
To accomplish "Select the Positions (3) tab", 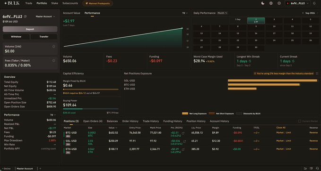I will (71, 121).
